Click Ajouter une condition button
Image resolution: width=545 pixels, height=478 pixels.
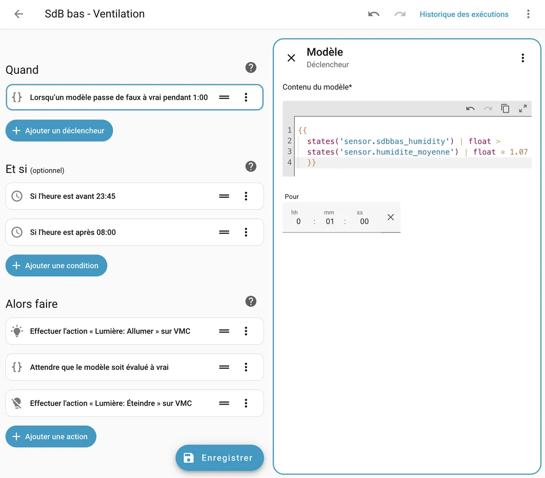pos(56,265)
